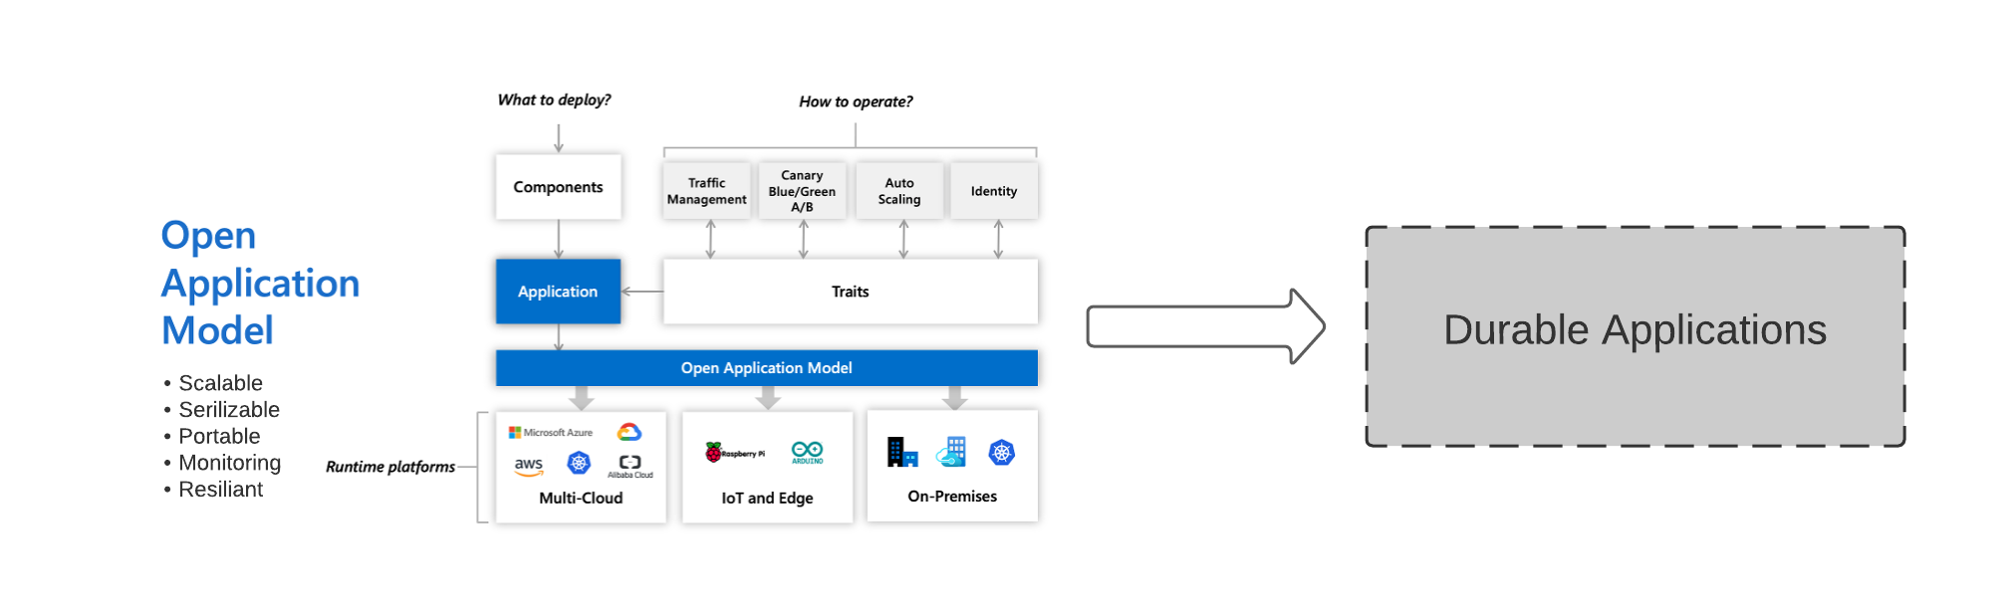Click the Components box
Screen dimensions: 2016x611
coord(558,187)
